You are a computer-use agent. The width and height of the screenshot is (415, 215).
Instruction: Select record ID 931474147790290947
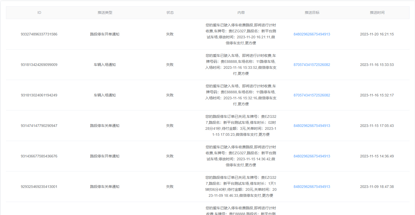[39, 126]
